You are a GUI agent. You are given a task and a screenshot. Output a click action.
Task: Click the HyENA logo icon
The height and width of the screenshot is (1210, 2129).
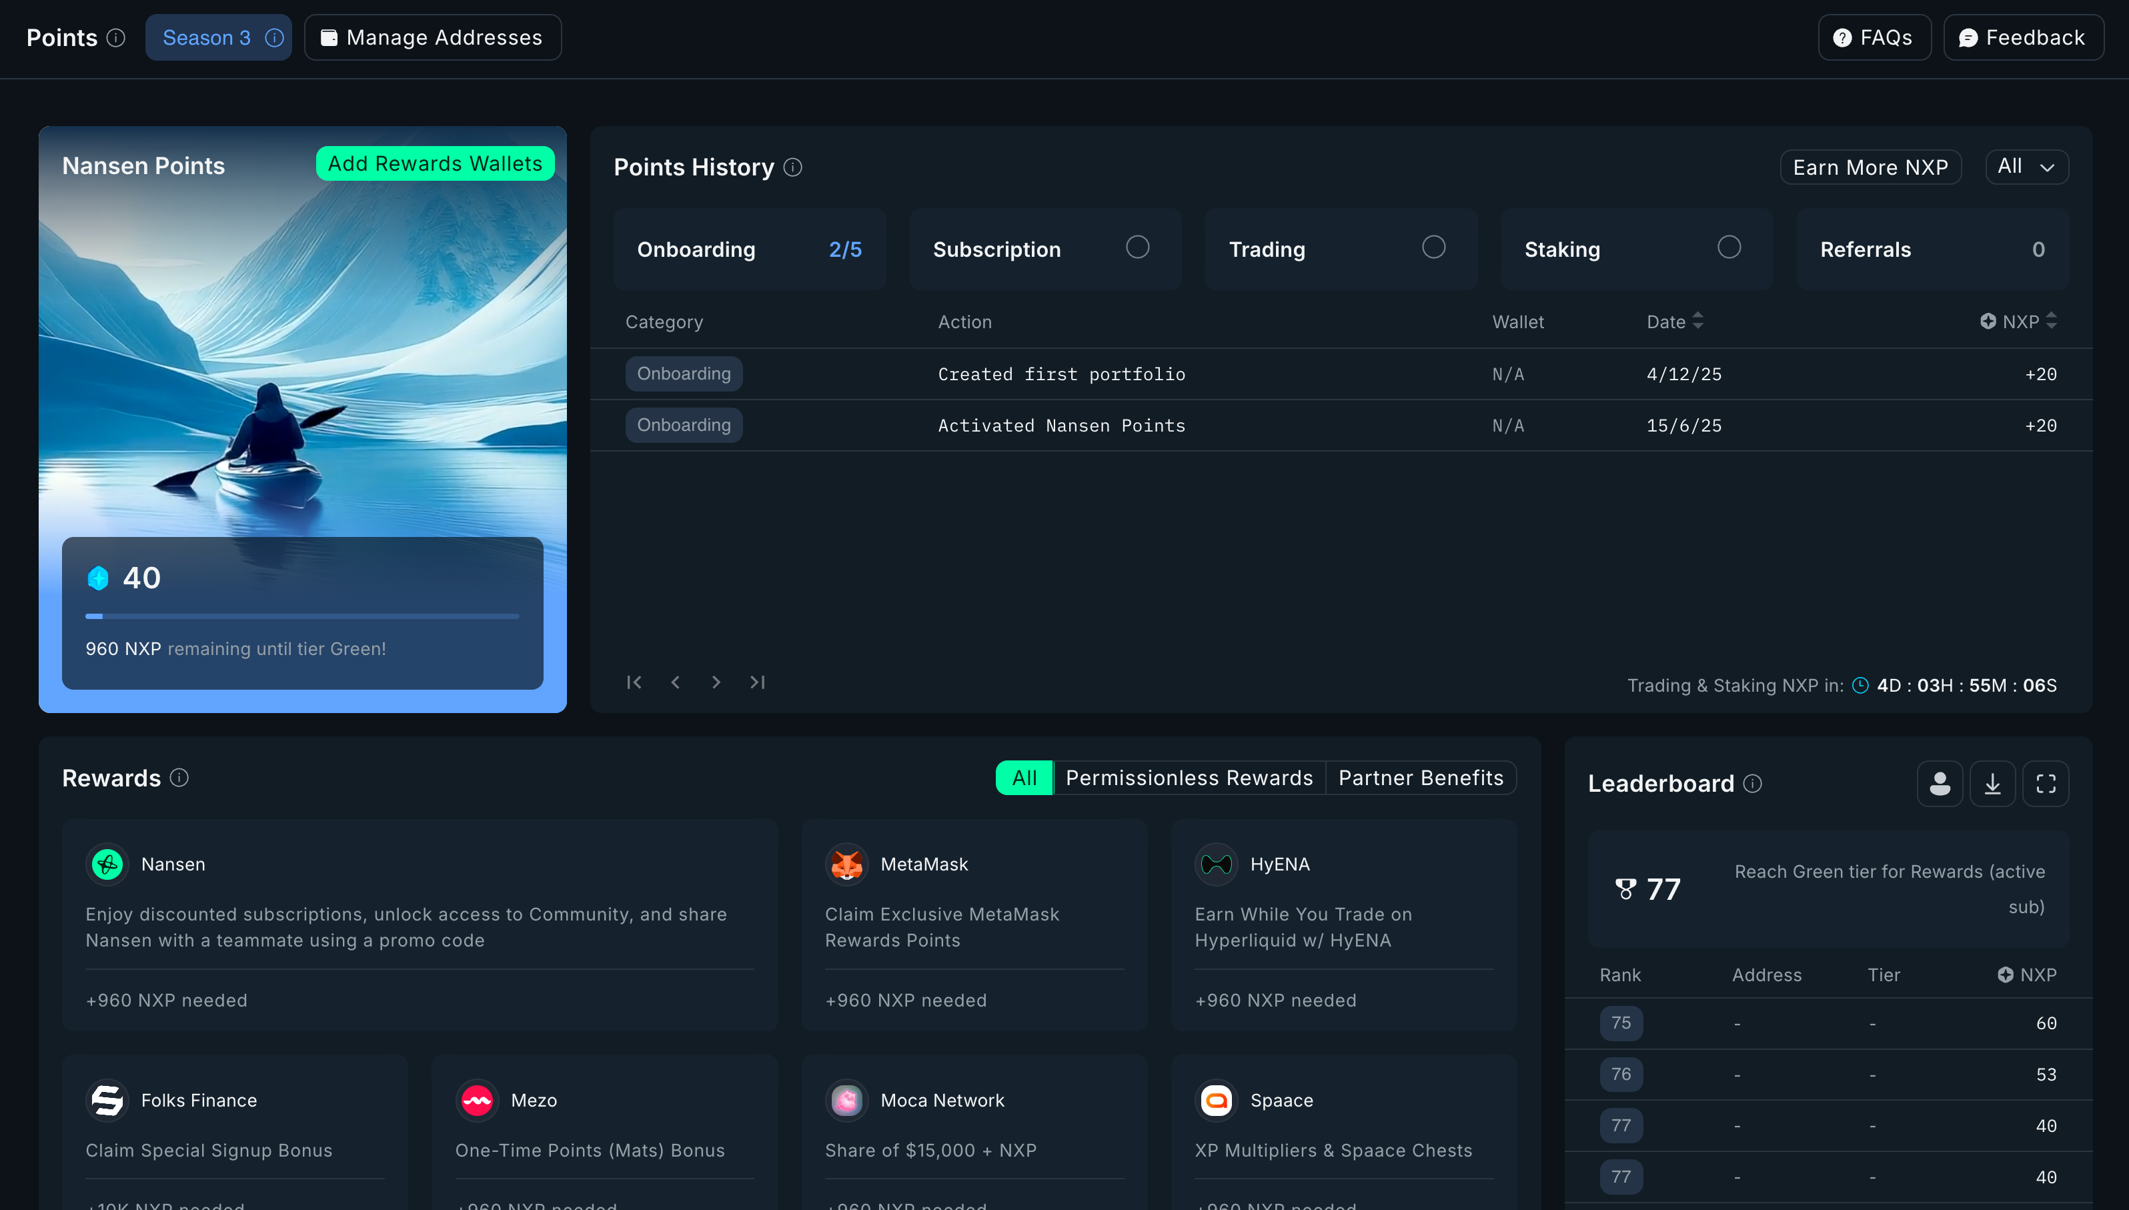click(1216, 863)
